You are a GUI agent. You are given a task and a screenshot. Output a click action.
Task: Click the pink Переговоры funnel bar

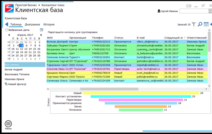[141, 100]
